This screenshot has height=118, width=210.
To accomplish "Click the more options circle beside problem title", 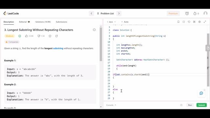I will point(94,30).
